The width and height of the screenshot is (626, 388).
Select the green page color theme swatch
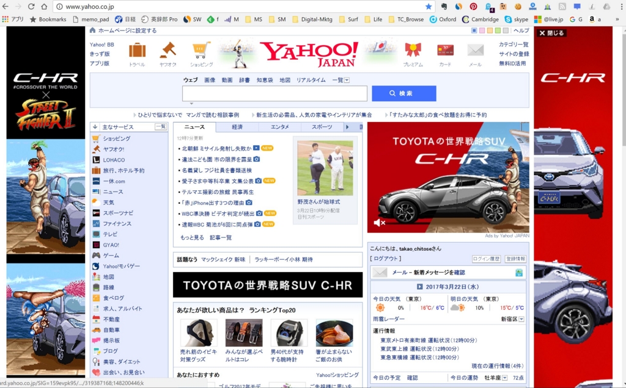(498, 31)
